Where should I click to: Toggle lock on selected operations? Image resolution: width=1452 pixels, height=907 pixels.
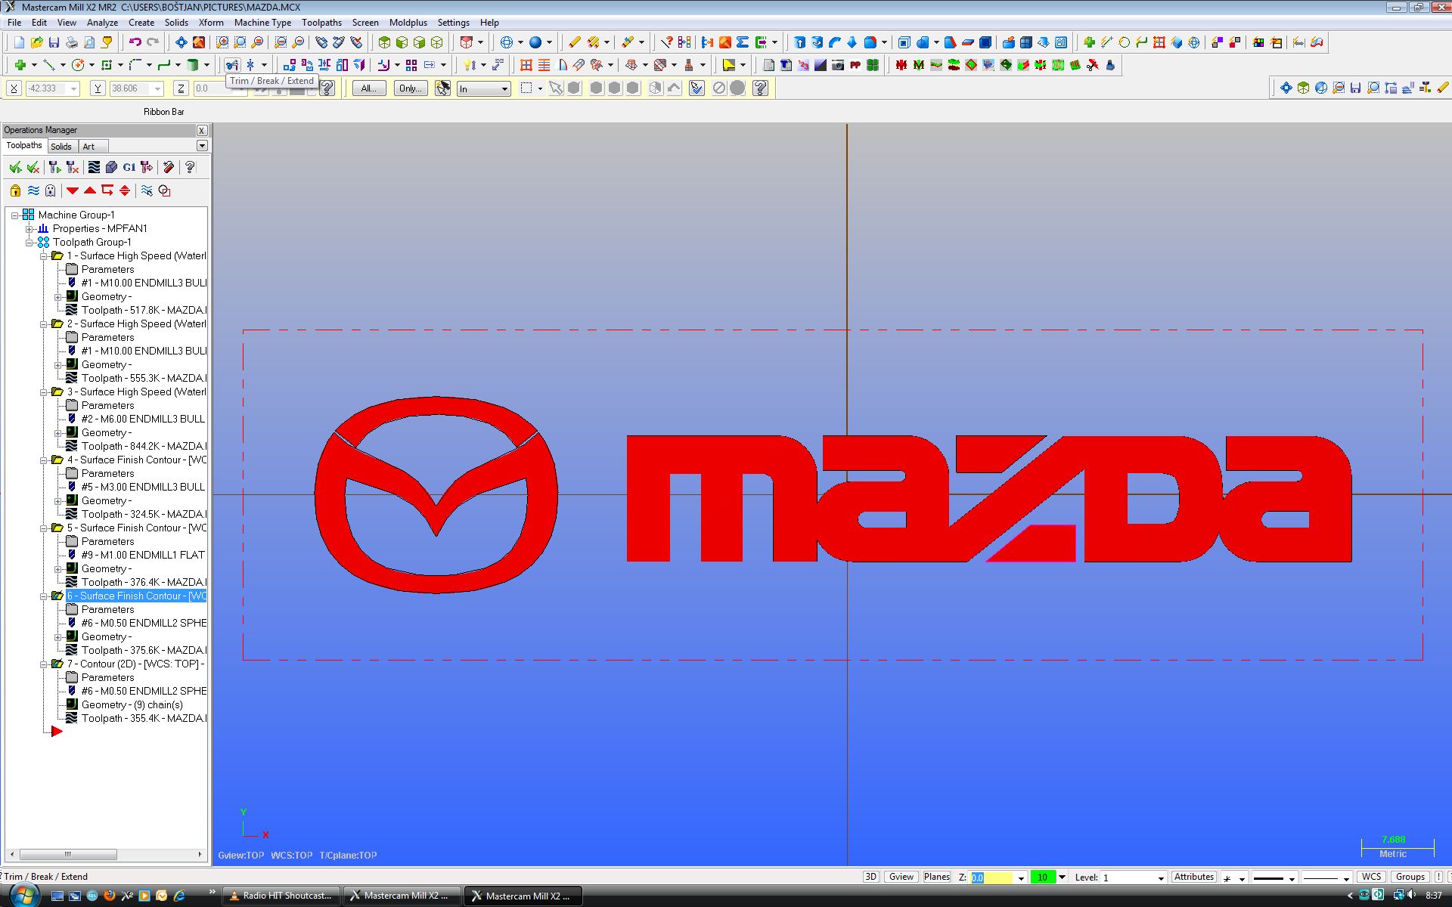click(x=15, y=190)
